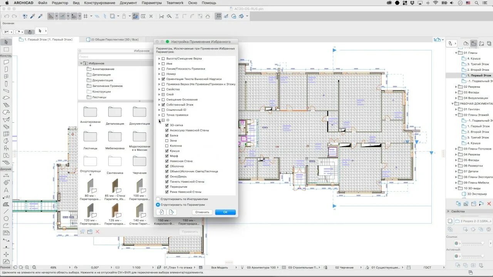Open Project Map view in Navigator

[x=466, y=43]
